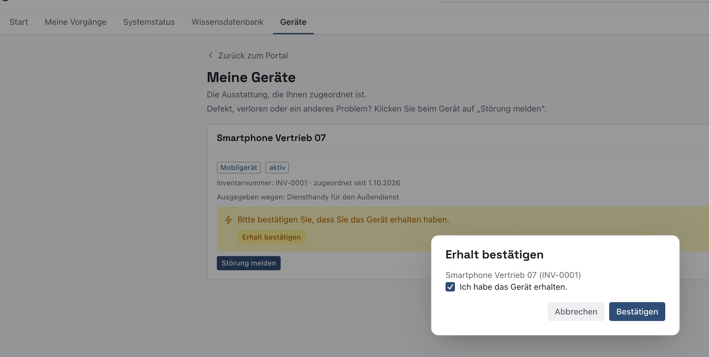
Task: Click the 'Ich habe das Gerät erhalten.' label
Action: [x=513, y=287]
